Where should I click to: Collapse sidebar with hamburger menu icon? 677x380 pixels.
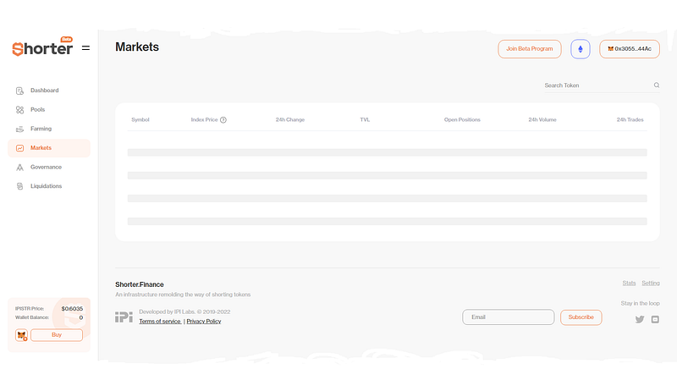point(86,48)
